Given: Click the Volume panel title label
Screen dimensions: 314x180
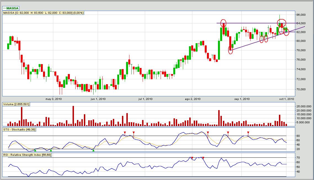Looking at the screenshot, I should [16, 104].
